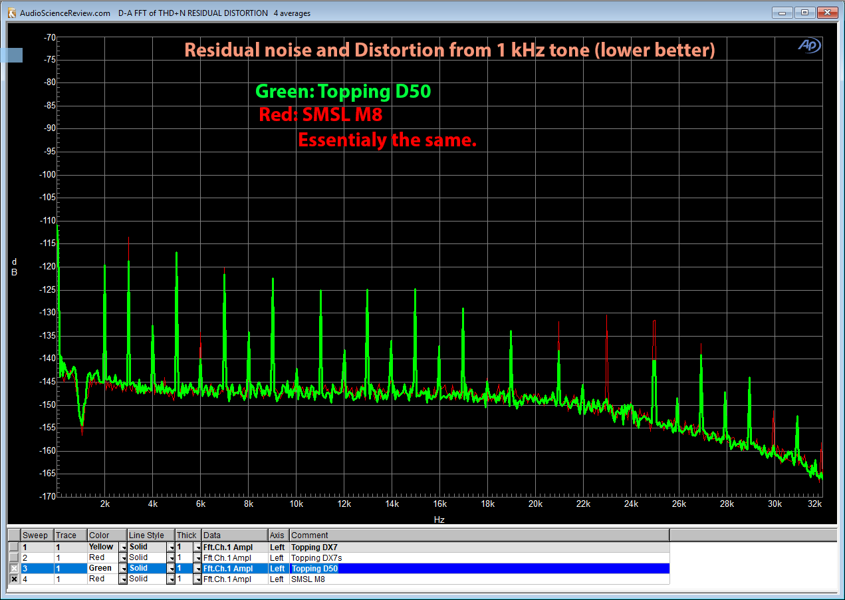This screenshot has height=600, width=845.
Task: Click Fft.Ch.1 Ampl data cell for Topping D50
Action: click(x=235, y=568)
